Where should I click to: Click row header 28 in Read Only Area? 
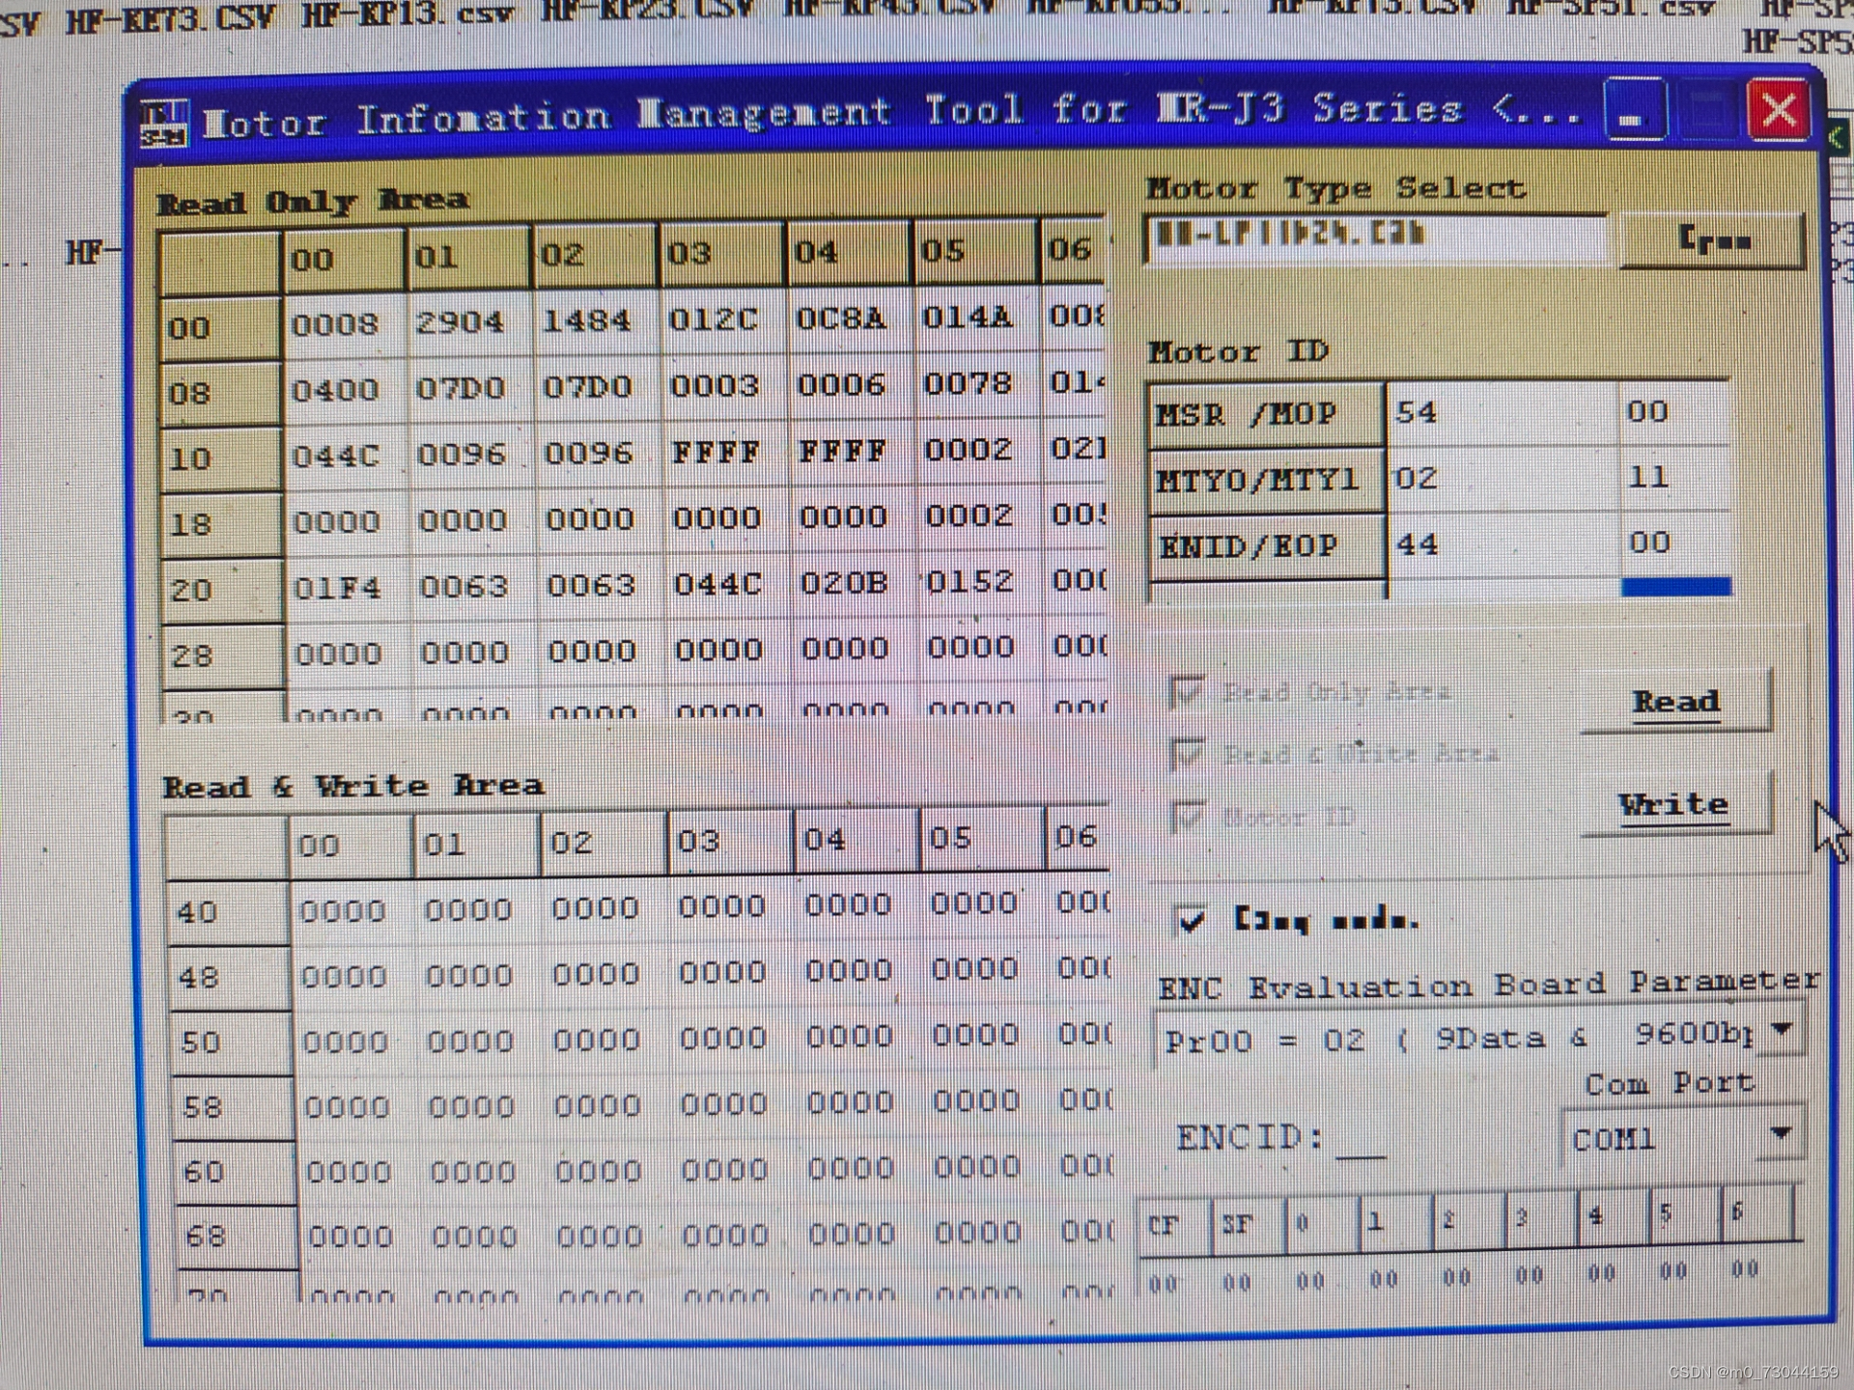tap(221, 656)
